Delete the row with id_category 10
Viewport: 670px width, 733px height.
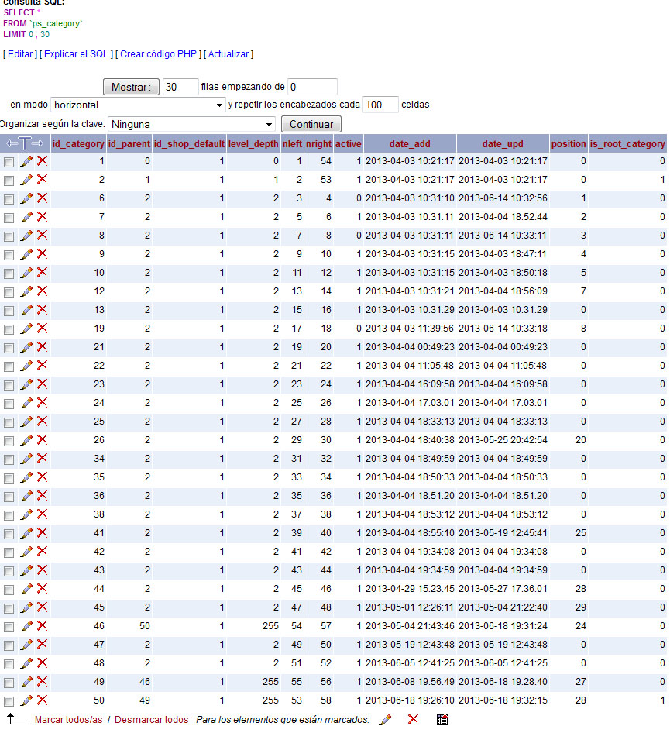click(42, 273)
